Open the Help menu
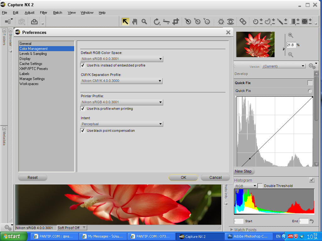Image resolution: width=322 pixels, height=241 pixels. click(102, 13)
